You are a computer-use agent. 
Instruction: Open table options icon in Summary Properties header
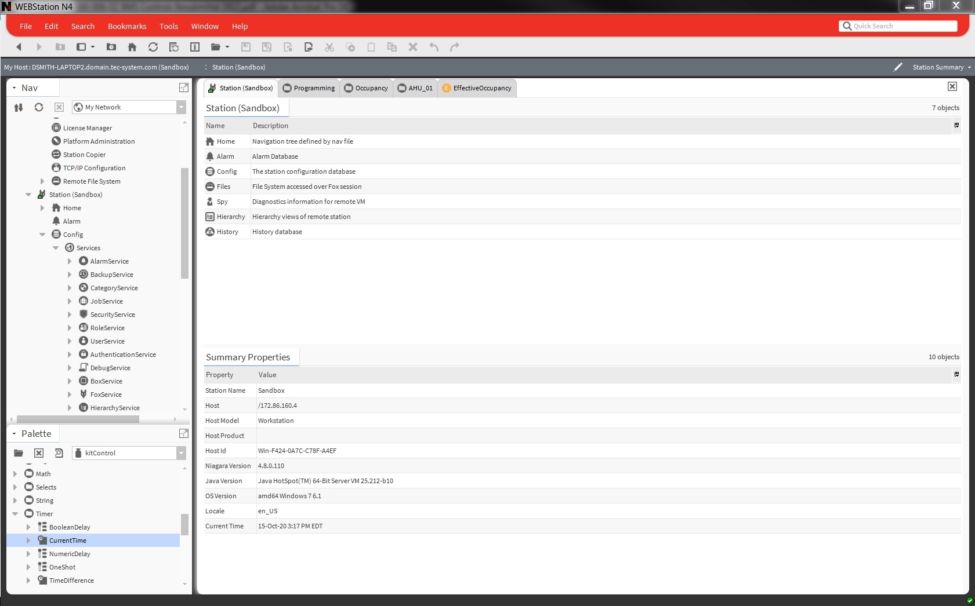(956, 374)
